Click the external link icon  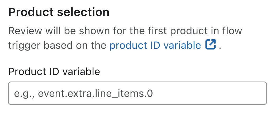pos(211,45)
